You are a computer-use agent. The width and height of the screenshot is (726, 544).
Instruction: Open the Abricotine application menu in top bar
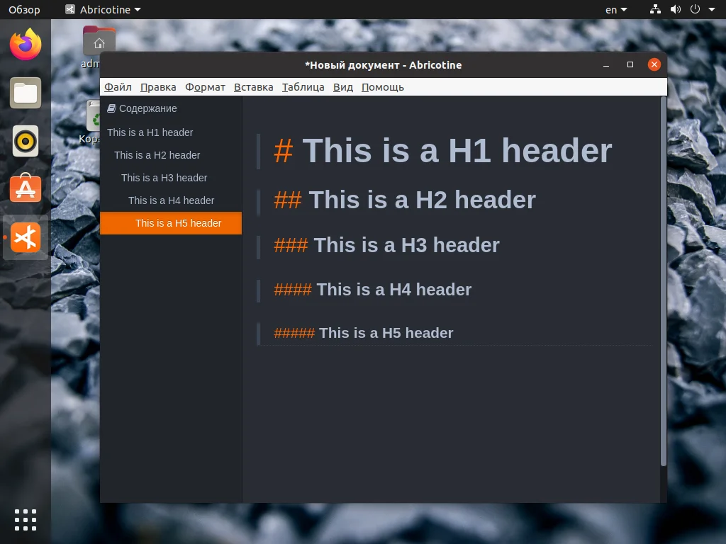tap(101, 9)
